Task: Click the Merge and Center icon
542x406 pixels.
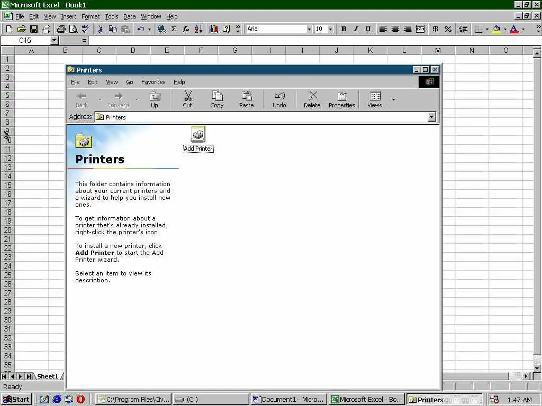Action: 420,29
